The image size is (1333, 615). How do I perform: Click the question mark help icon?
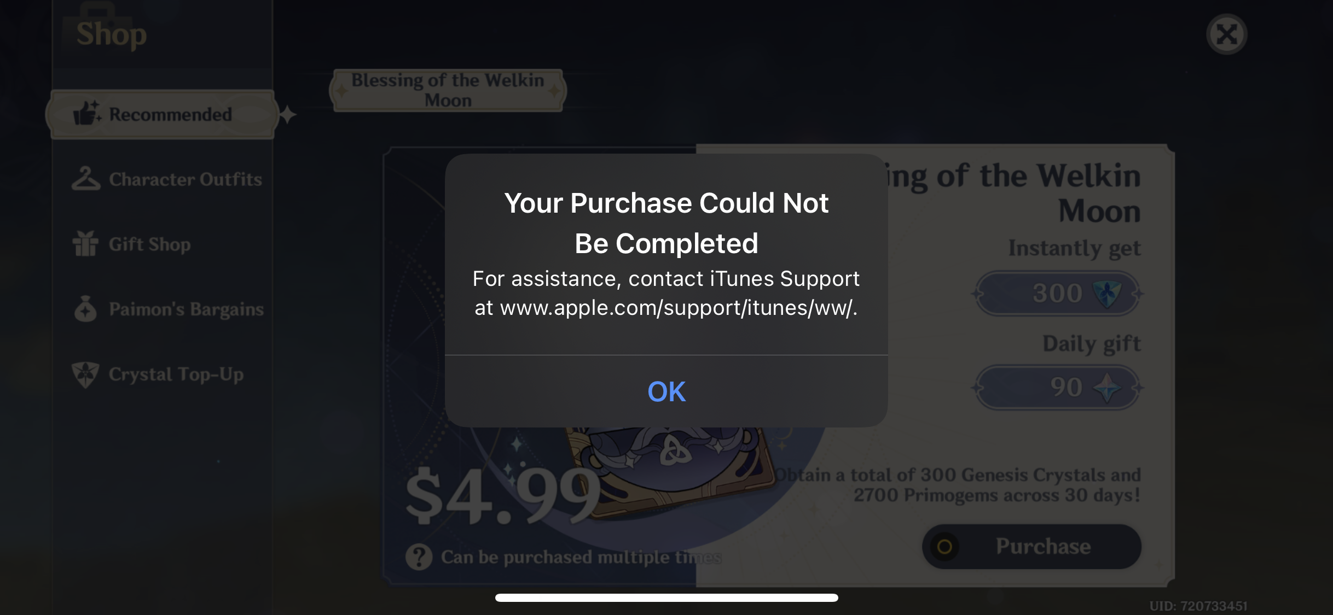(419, 557)
